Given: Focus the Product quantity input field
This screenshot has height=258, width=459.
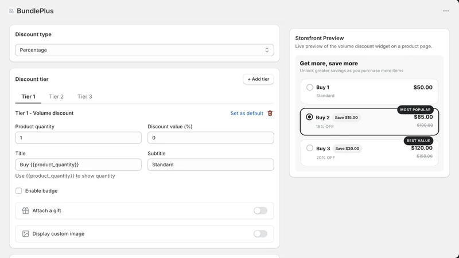Looking at the screenshot, I should (x=79, y=138).
